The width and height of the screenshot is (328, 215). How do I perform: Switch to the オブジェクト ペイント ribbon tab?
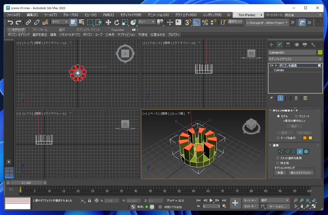(88, 30)
